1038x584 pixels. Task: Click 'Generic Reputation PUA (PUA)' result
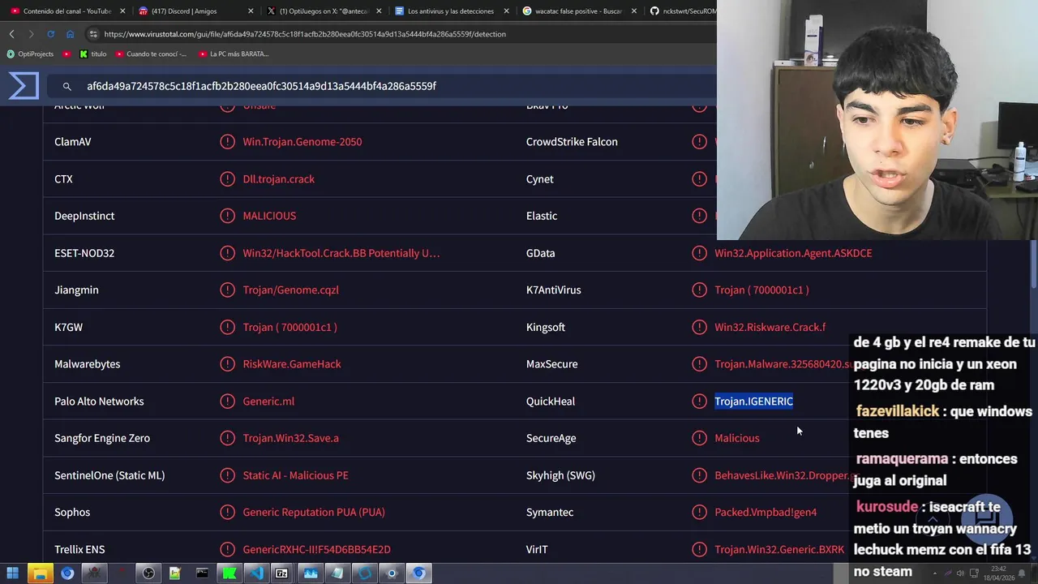click(x=314, y=513)
